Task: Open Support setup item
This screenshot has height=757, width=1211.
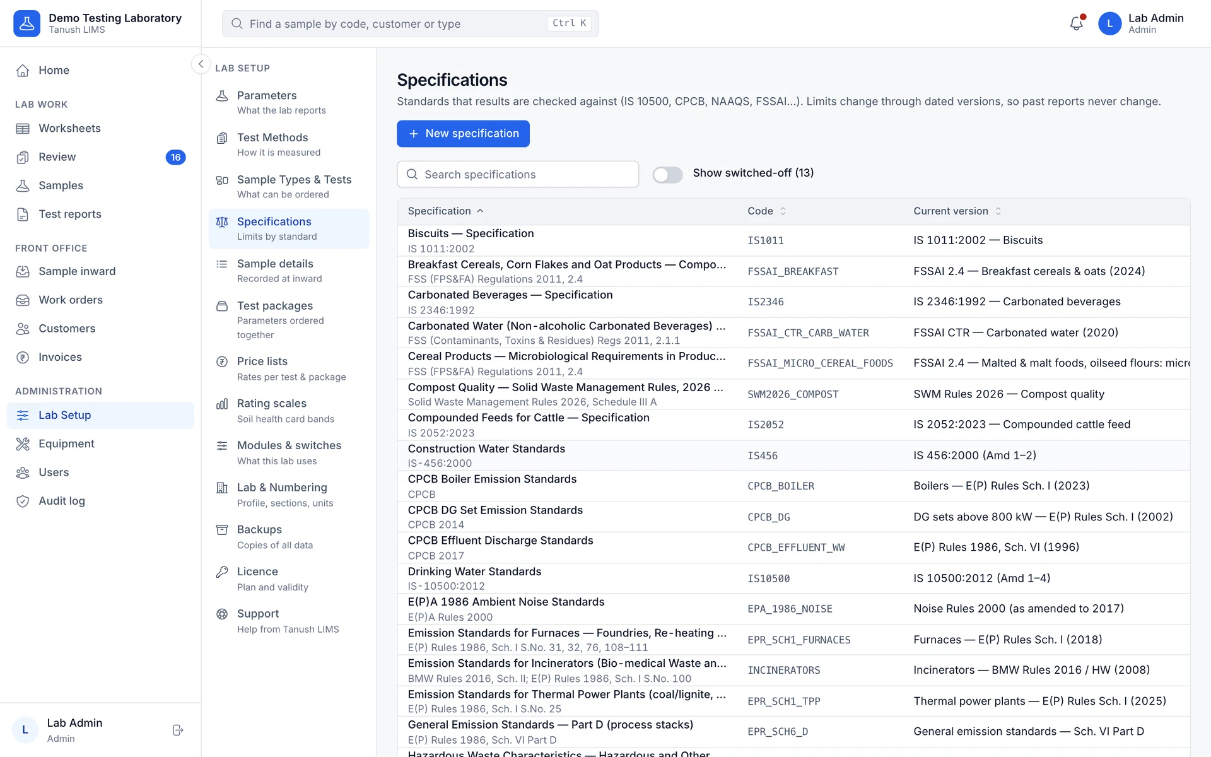Action: tap(289, 621)
